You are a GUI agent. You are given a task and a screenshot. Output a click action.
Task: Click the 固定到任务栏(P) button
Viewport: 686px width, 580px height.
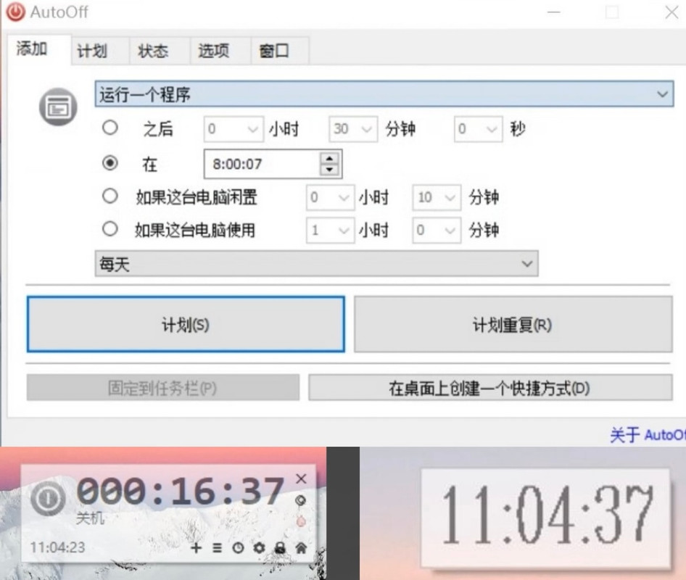[x=162, y=388]
